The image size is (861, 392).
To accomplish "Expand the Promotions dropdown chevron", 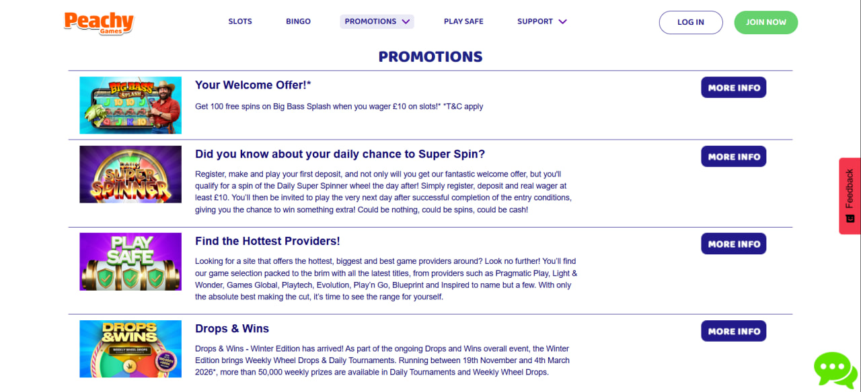I will click(x=406, y=21).
